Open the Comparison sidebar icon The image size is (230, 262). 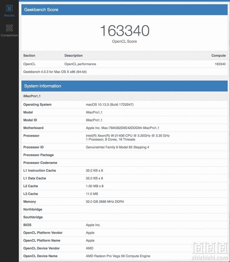point(9,28)
